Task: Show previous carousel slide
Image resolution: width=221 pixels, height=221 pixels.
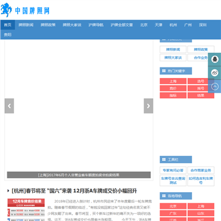Action: click(x=9, y=106)
